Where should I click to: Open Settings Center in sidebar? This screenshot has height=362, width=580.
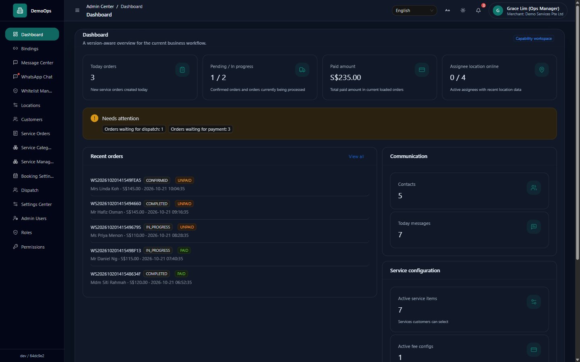pyautogui.click(x=32, y=204)
